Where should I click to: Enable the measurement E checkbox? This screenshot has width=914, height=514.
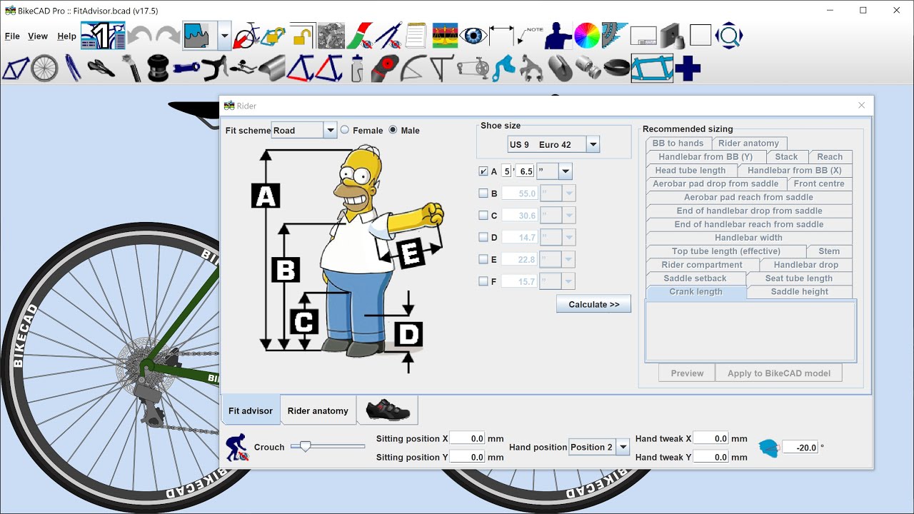[483, 260]
